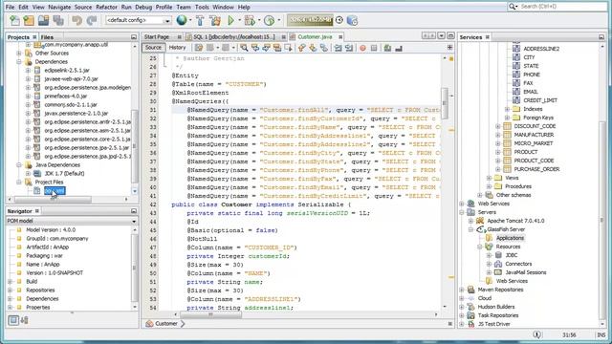The width and height of the screenshot is (612, 344).
Task: Expand the Build node in Navigator
Action: point(11,282)
